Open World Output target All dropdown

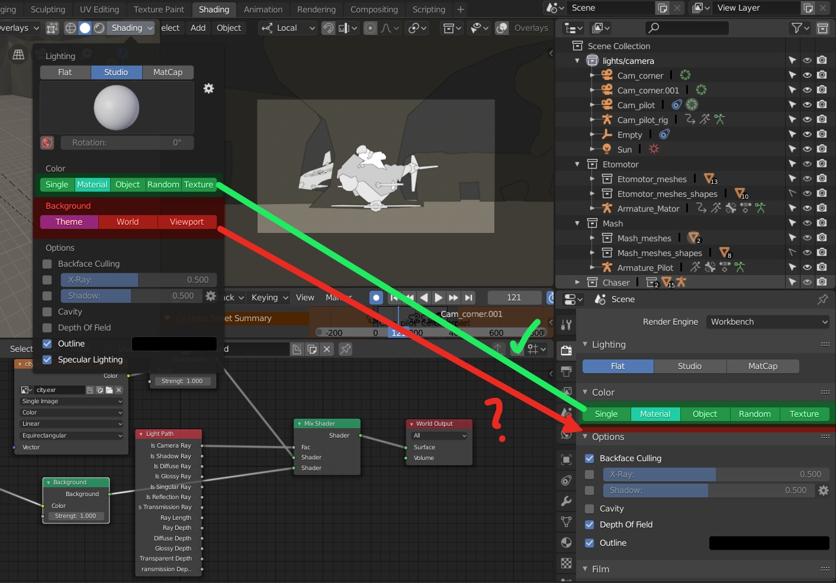(440, 436)
